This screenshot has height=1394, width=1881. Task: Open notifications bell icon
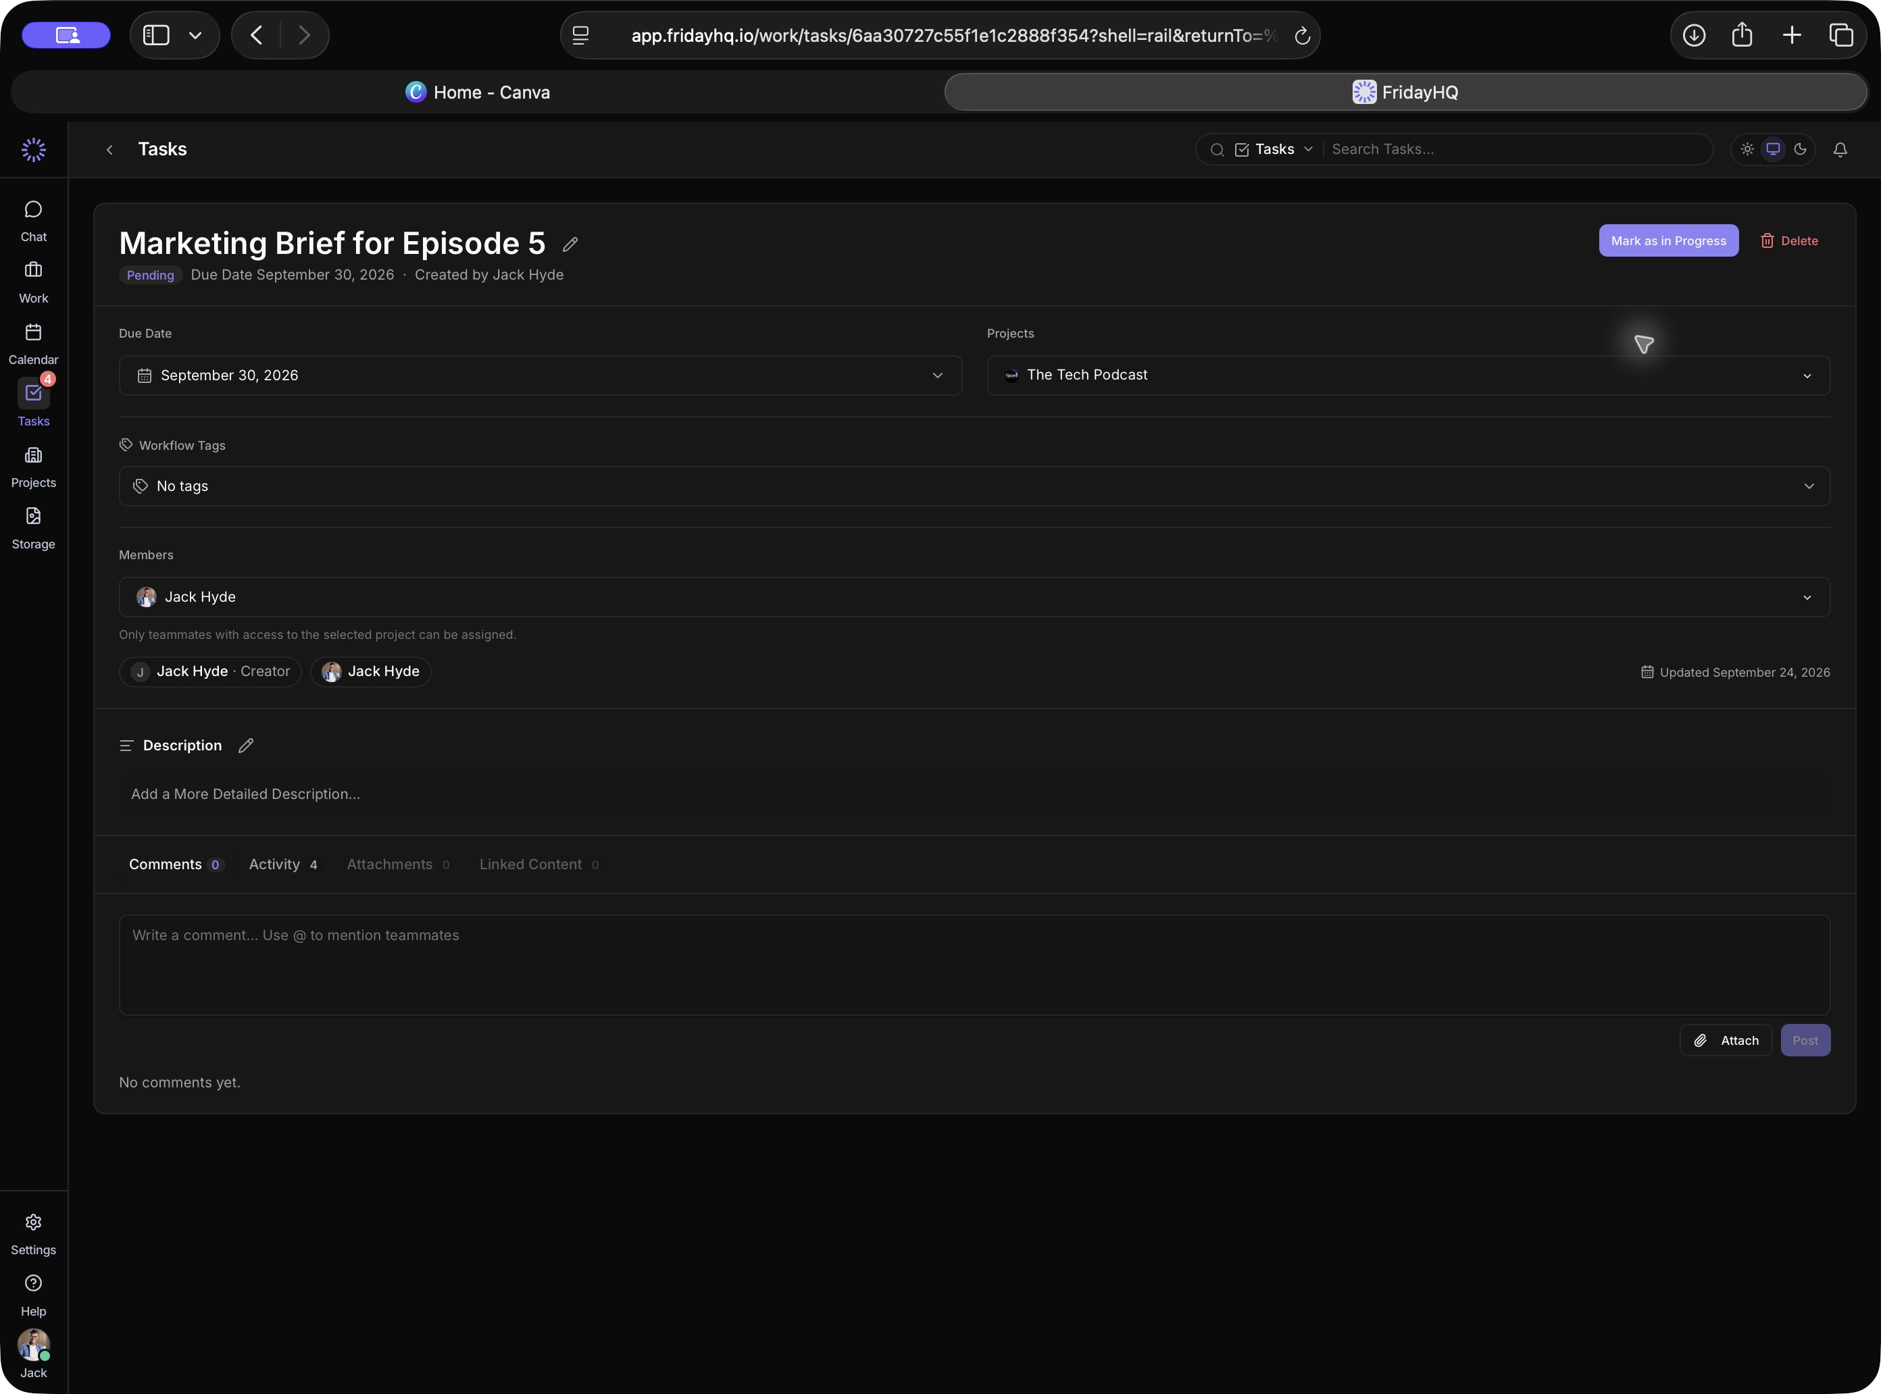1840,149
